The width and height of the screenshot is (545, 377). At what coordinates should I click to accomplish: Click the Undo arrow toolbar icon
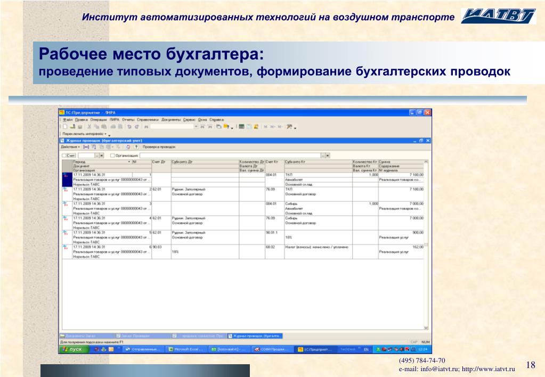(129, 127)
